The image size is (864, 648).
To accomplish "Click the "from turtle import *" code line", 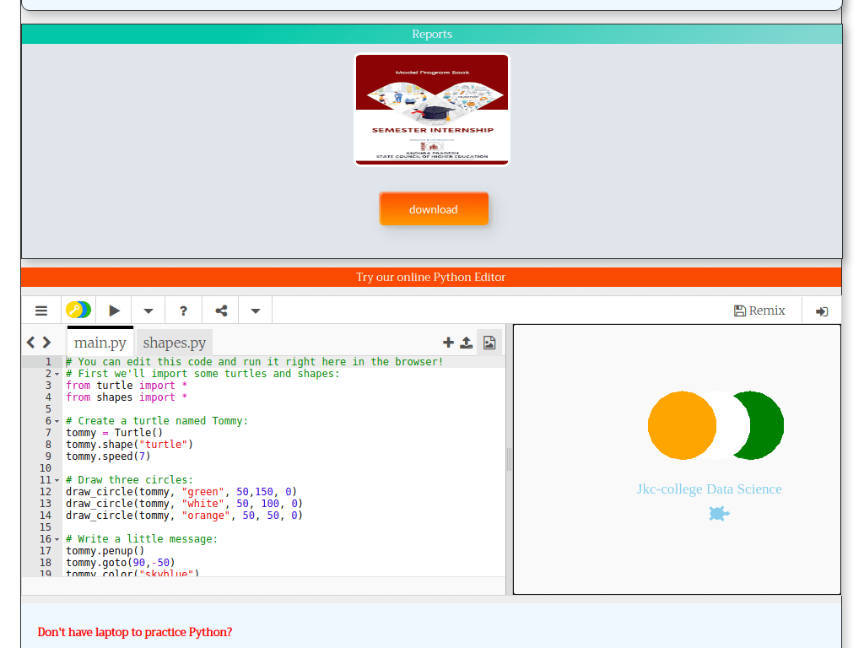I will point(127,386).
